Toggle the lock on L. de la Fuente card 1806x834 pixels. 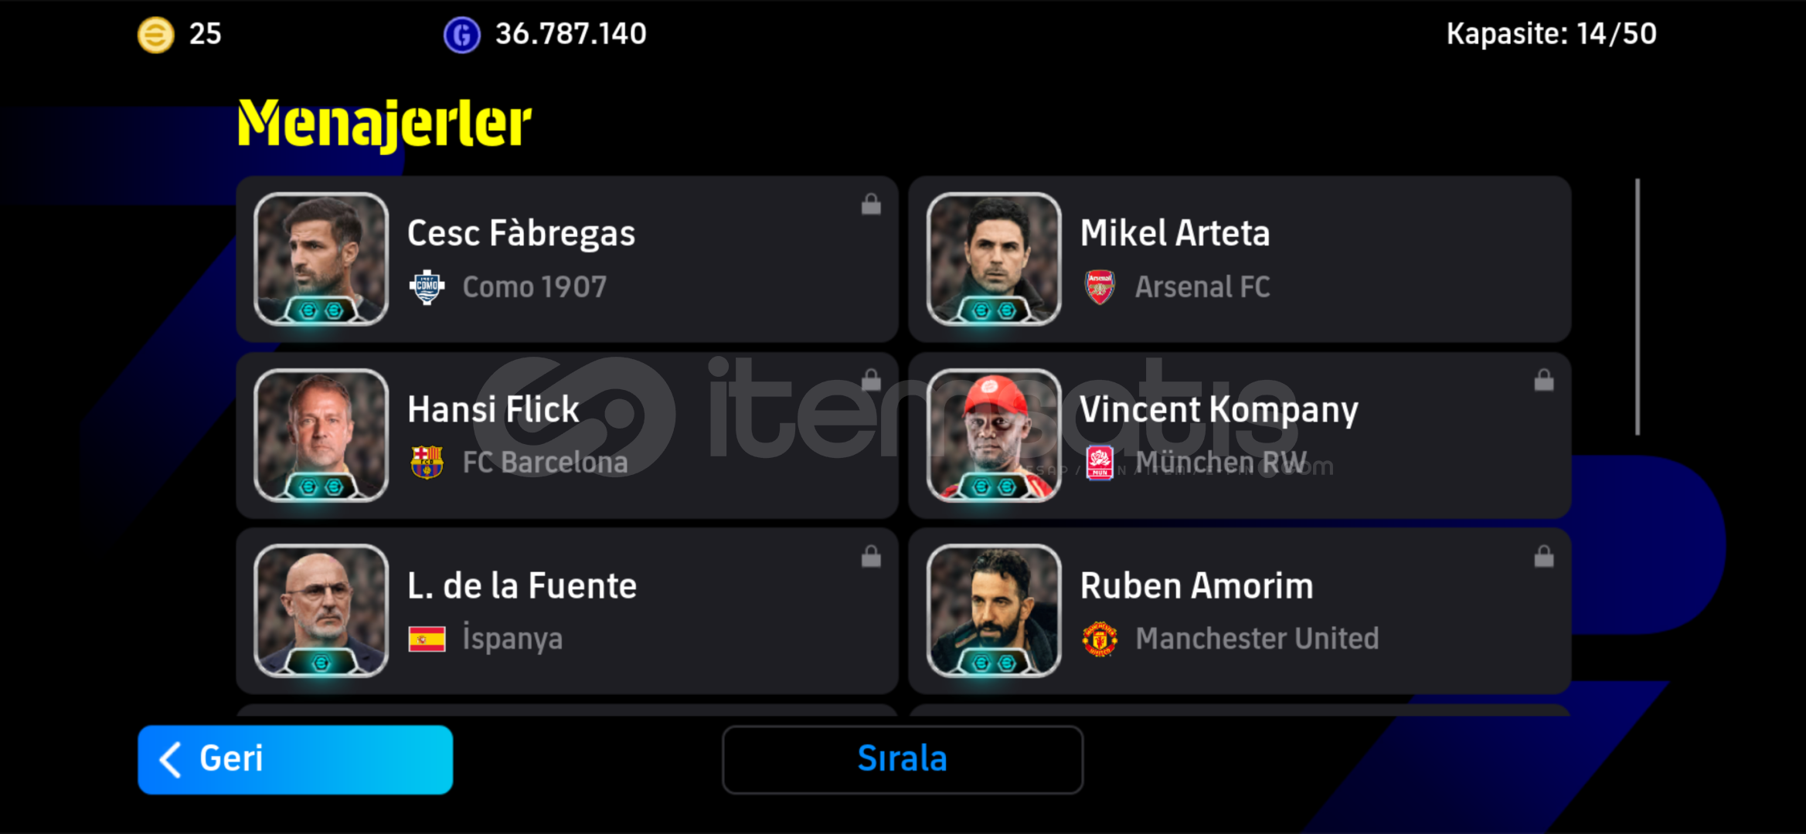click(x=871, y=556)
